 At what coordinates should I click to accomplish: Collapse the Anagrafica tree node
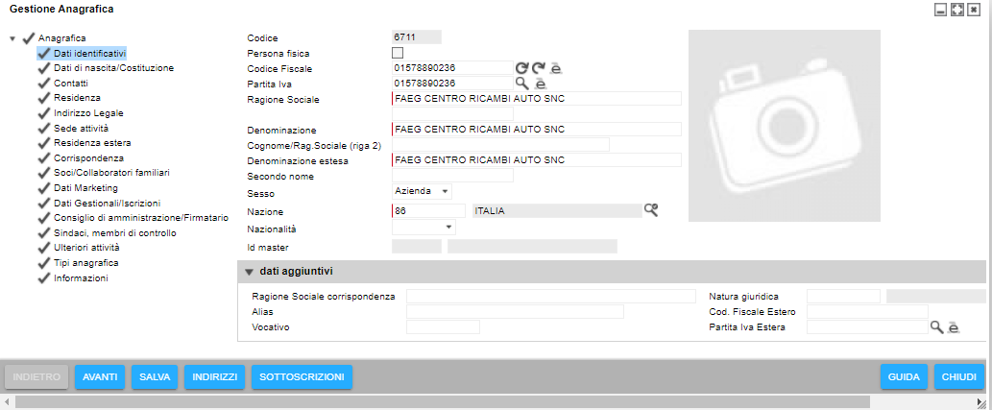(12, 38)
